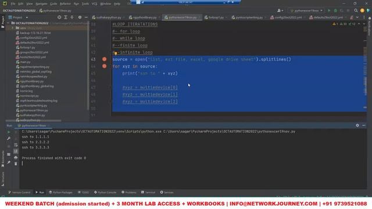
Task: Switch to forloop1.py editor tab
Action: [216, 17]
